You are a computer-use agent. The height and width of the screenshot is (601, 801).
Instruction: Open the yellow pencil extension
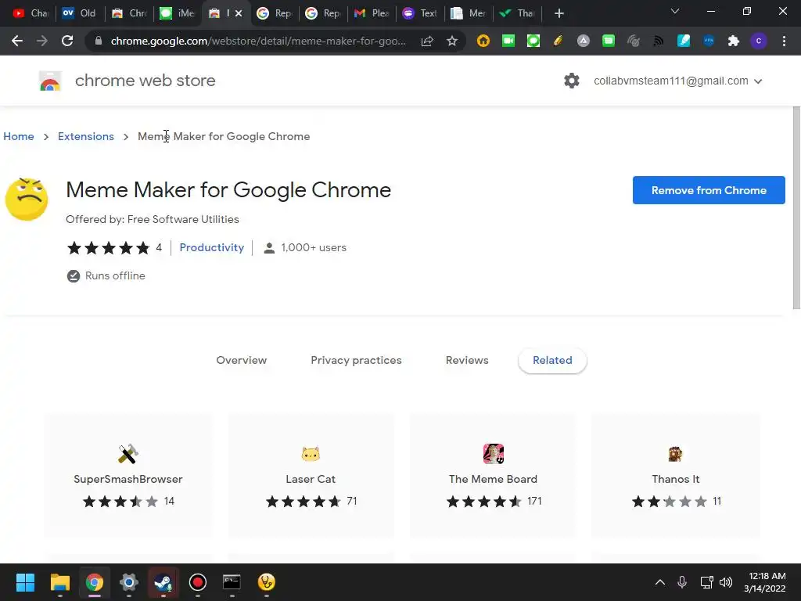[558, 41]
